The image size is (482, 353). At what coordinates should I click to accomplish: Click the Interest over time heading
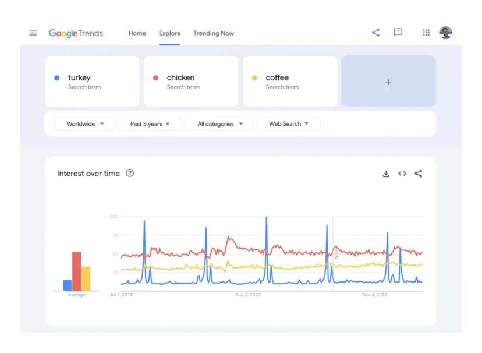(88, 174)
